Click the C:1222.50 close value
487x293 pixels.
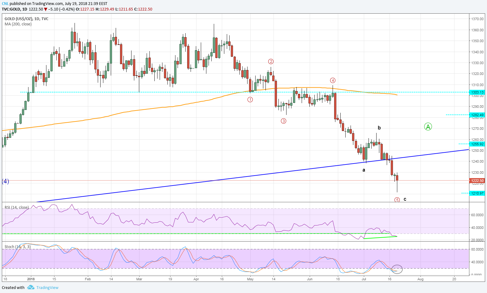coord(143,9)
